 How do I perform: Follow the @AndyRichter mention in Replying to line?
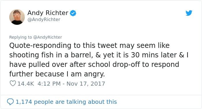48,37
